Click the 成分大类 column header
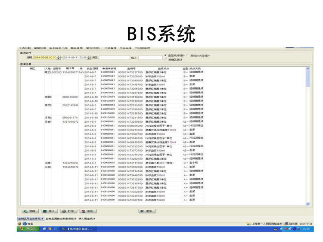 (x=195, y=68)
